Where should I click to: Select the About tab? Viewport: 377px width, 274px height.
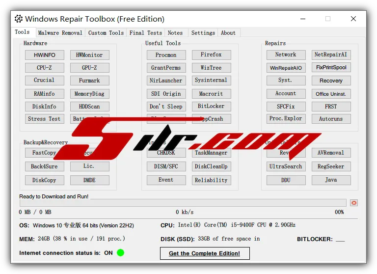coord(228,33)
